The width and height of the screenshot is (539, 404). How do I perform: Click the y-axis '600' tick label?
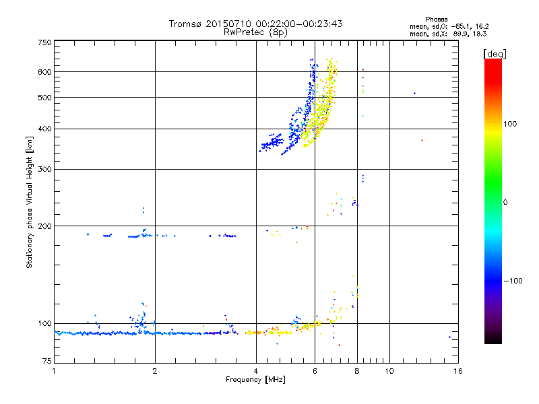tap(44, 72)
